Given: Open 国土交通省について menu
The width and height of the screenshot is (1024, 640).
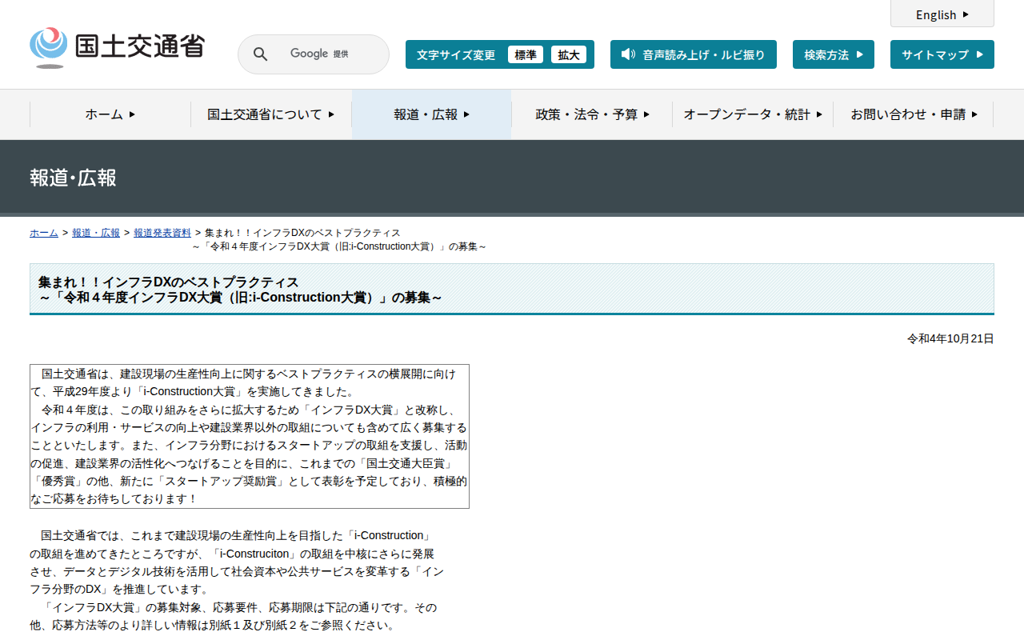Looking at the screenshot, I should 271,114.
